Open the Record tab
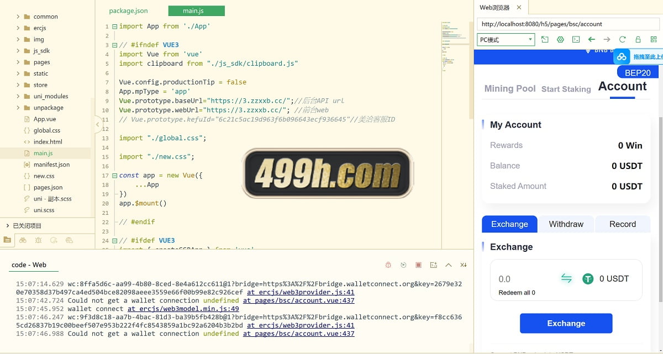663x354 pixels. [623, 224]
